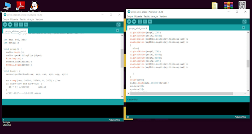Click vertical scrollbar thumb in proje_eldiven_verici editor
This screenshot has height=134, width=252.
coord(122,58)
